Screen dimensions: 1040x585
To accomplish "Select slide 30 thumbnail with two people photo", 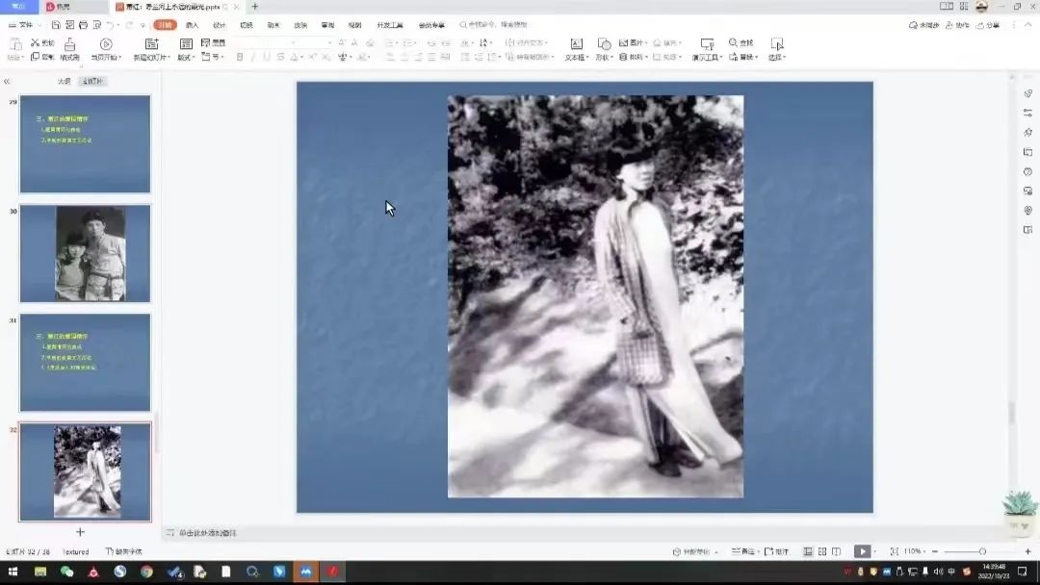I will 85,253.
